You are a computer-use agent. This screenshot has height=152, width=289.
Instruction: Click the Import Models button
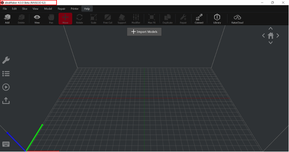click(x=144, y=32)
